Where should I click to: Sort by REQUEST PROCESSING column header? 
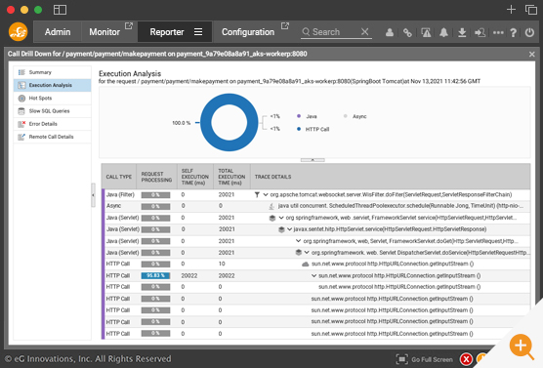tap(156, 177)
